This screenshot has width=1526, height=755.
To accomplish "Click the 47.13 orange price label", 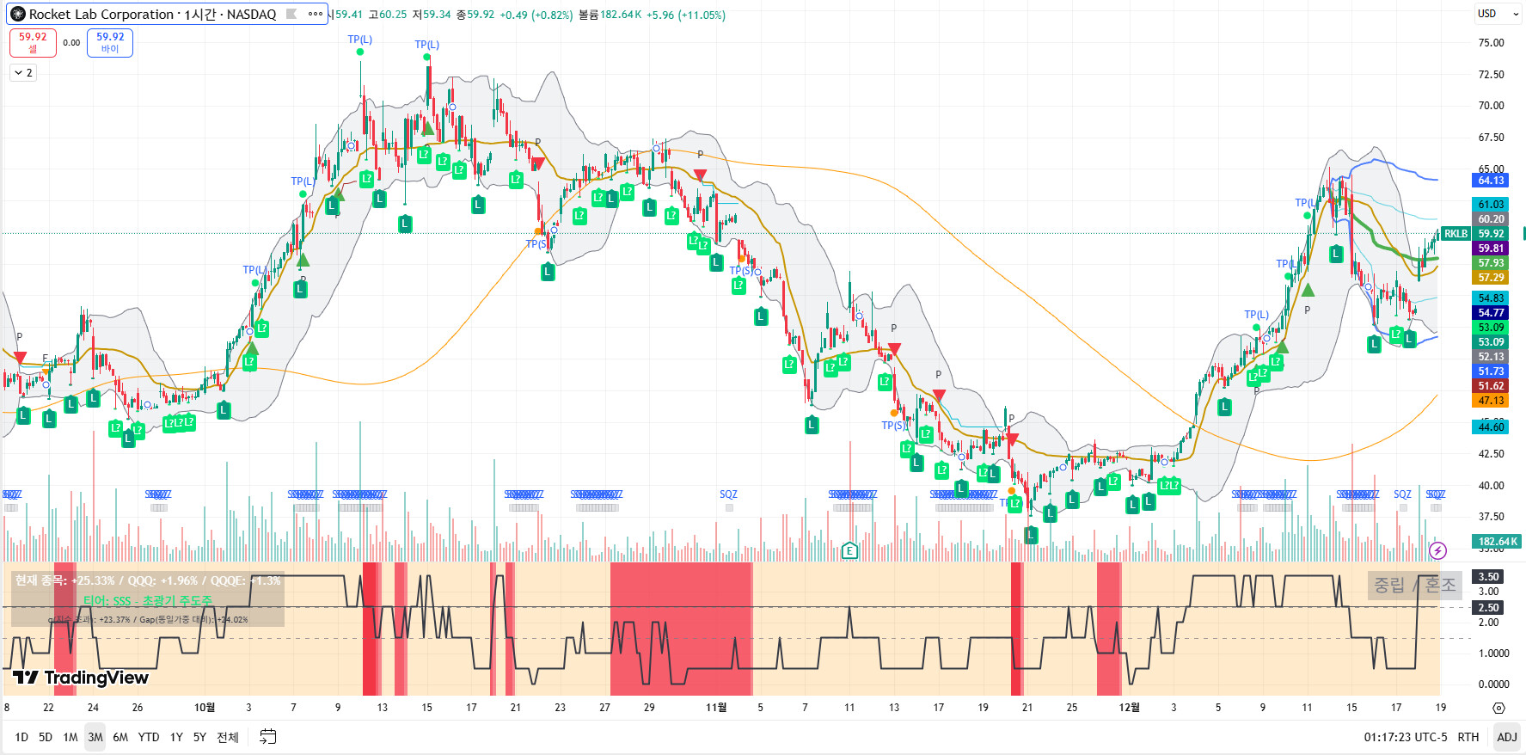I will 1491,401.
